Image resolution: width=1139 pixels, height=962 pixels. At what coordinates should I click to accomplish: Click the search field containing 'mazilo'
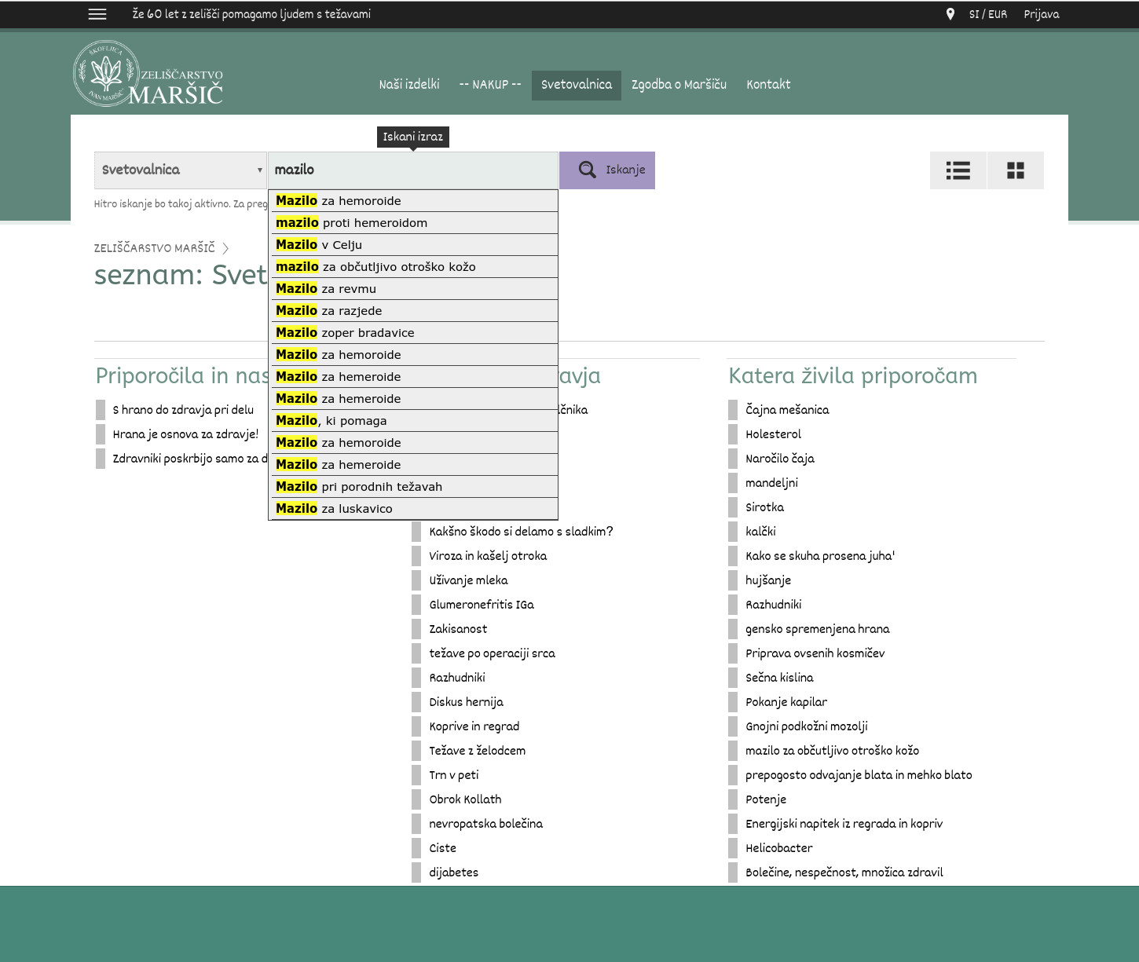click(412, 170)
